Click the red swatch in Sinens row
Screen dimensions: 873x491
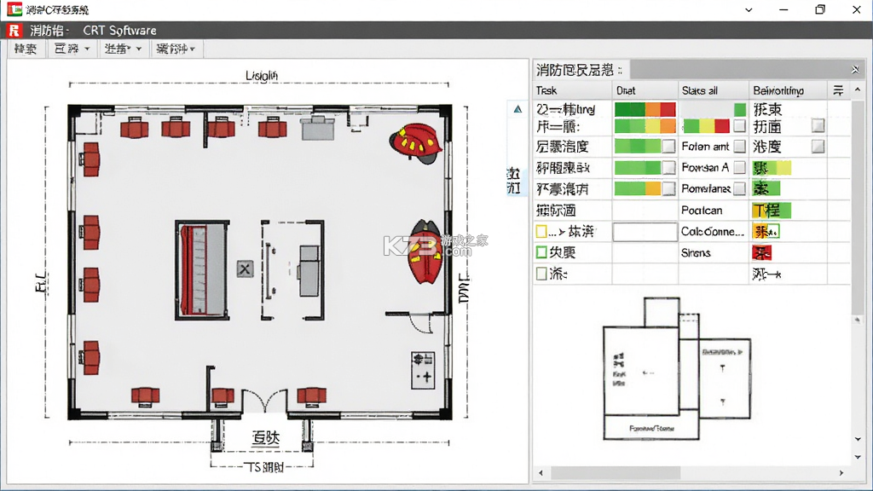(x=761, y=252)
